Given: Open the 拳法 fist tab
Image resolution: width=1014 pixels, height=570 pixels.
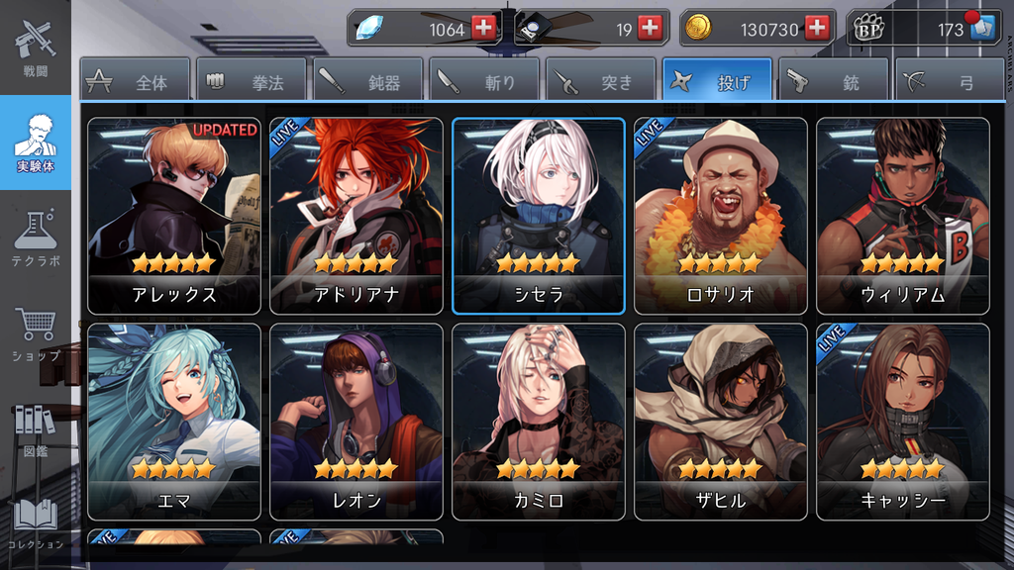Looking at the screenshot, I should 252,80.
